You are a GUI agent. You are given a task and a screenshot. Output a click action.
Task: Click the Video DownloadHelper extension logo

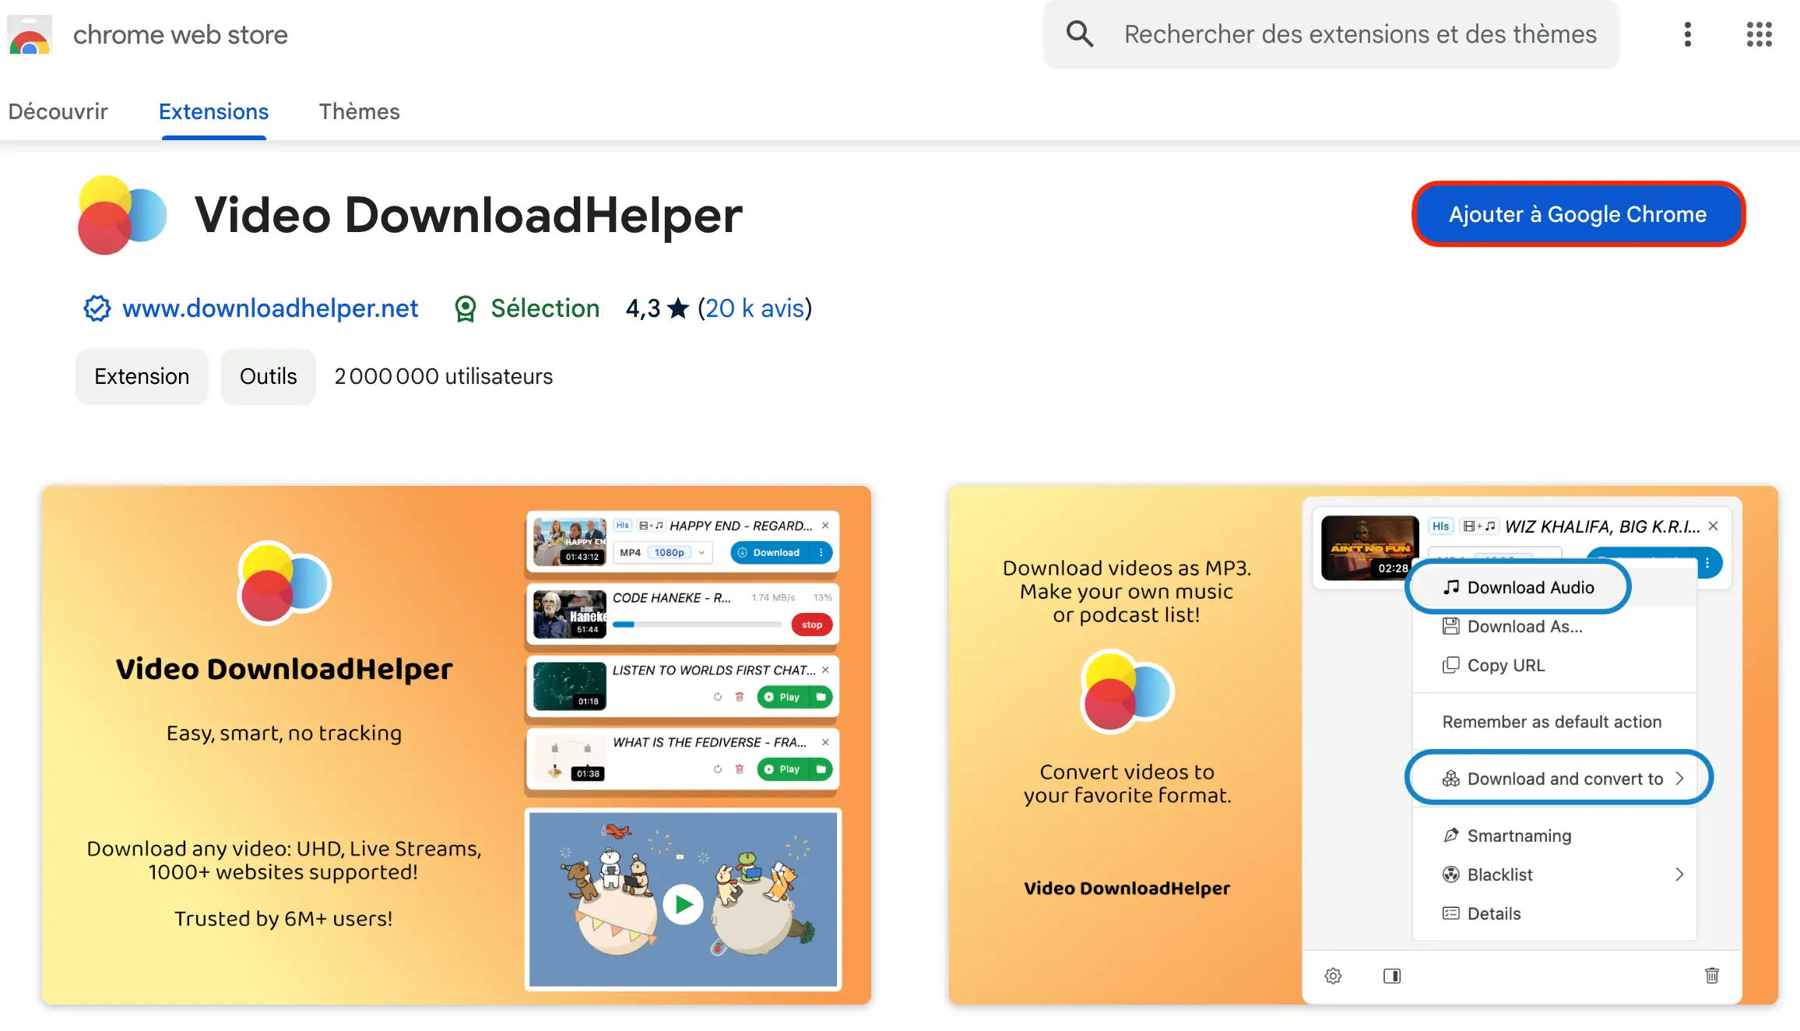pyautogui.click(x=122, y=215)
